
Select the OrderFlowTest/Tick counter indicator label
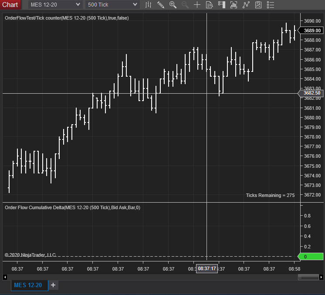point(67,18)
